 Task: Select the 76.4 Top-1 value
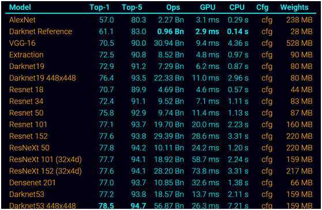[x=106, y=78]
